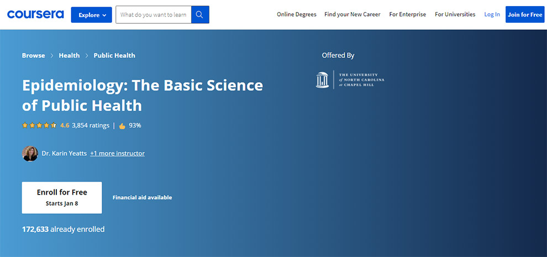Click the Offered By label

(338, 55)
